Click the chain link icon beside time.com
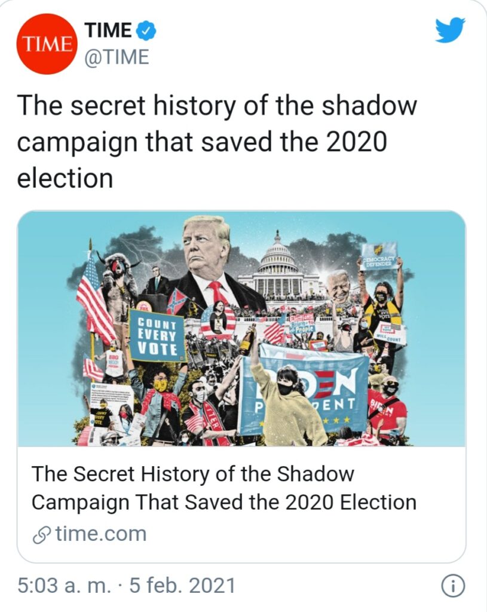 pyautogui.click(x=41, y=535)
